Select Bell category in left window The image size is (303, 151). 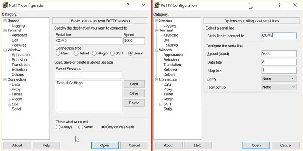pos(15,40)
